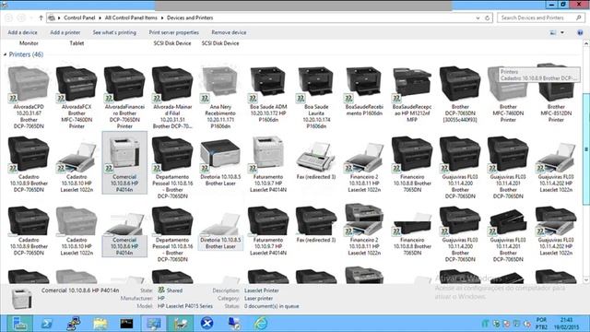Click Add a printer
The height and width of the screenshot is (332, 590).
click(65, 33)
